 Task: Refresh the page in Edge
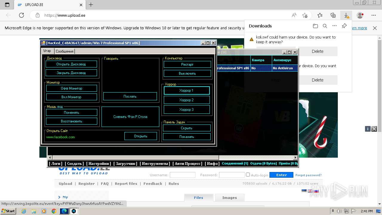coord(21,15)
